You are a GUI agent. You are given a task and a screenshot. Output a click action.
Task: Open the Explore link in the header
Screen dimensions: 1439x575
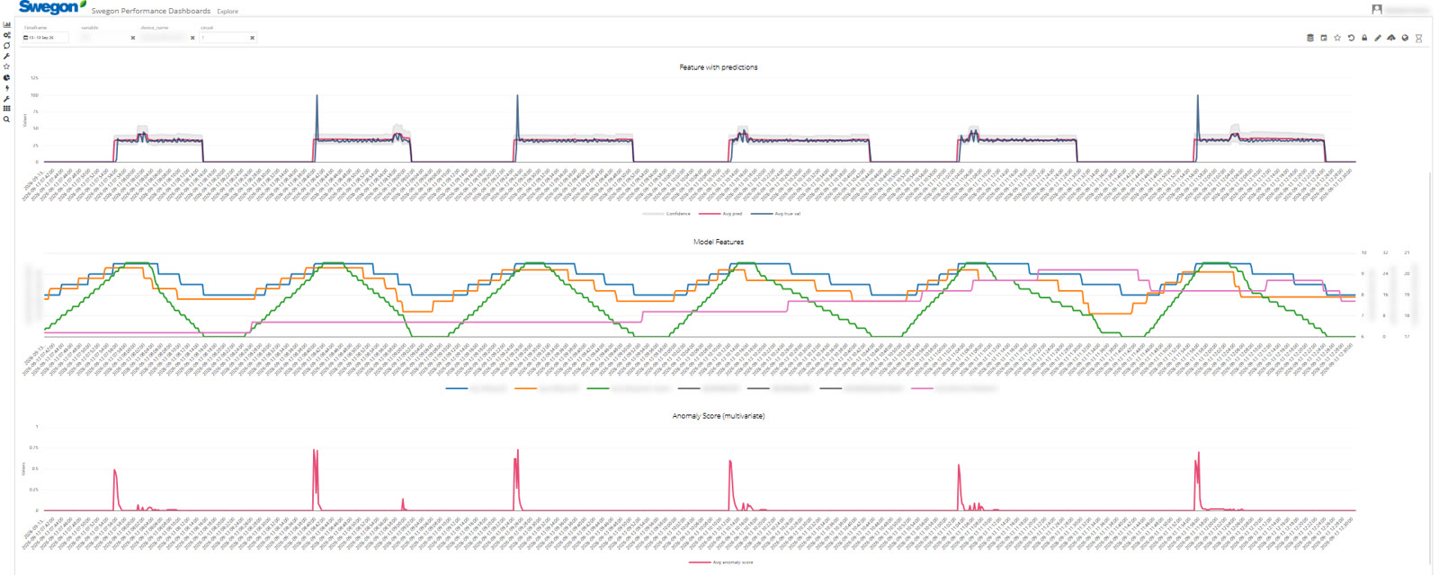tap(228, 12)
